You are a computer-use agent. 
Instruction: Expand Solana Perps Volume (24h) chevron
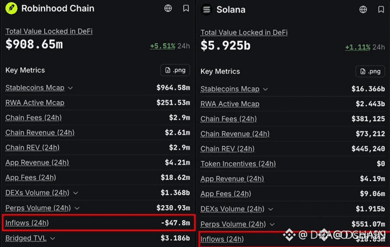(272, 224)
